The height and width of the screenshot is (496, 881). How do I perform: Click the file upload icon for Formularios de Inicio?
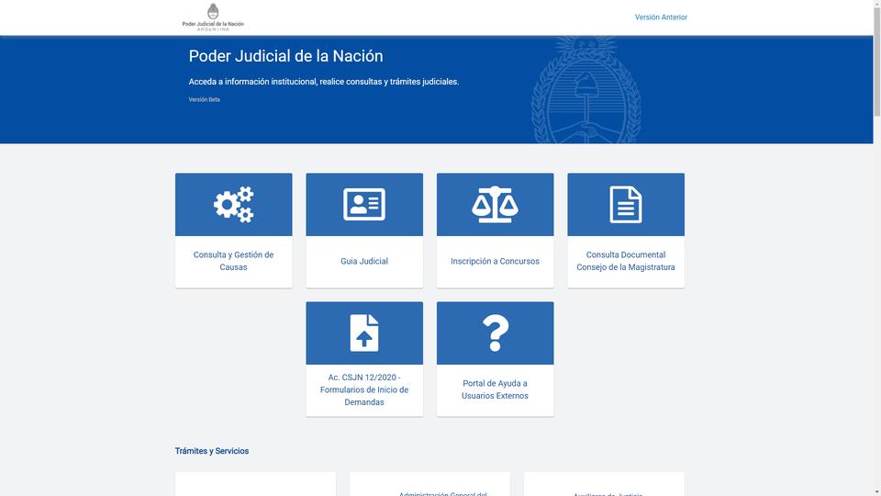click(x=364, y=333)
